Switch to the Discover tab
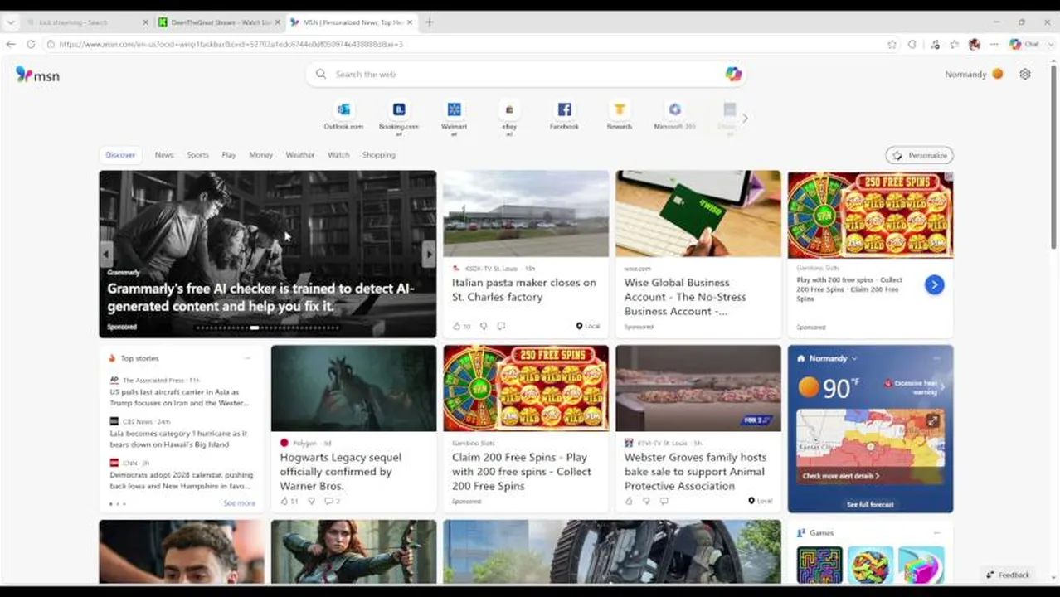Screen dimensions: 1060x597 tap(120, 155)
